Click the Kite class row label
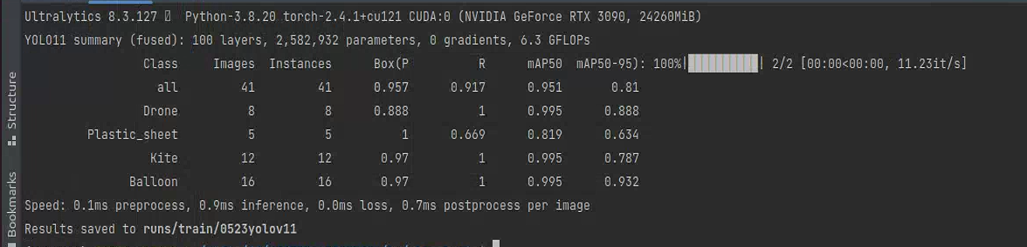The image size is (1027, 247). point(164,158)
